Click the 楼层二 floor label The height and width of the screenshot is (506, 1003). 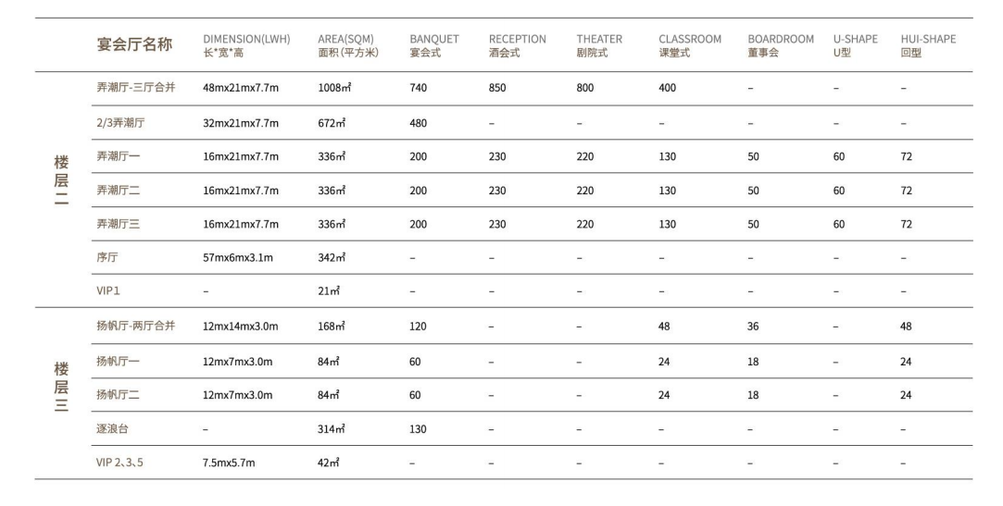(60, 182)
